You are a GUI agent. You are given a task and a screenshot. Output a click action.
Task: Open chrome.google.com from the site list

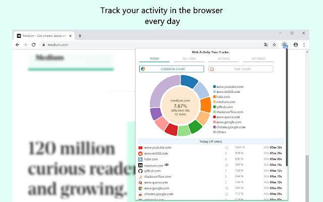158,194
